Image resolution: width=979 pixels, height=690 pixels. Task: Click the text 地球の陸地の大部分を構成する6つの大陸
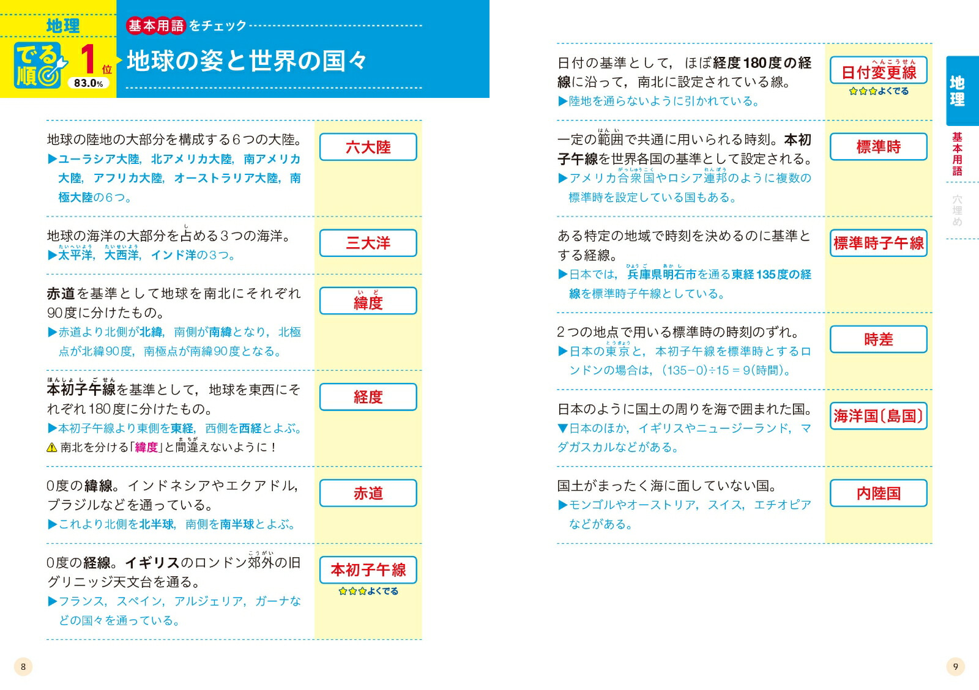click(x=174, y=139)
